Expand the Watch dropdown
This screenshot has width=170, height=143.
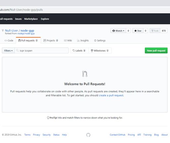(118, 31)
